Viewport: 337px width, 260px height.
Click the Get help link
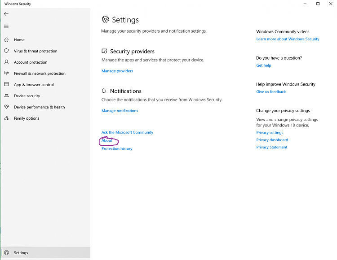pyautogui.click(x=263, y=65)
